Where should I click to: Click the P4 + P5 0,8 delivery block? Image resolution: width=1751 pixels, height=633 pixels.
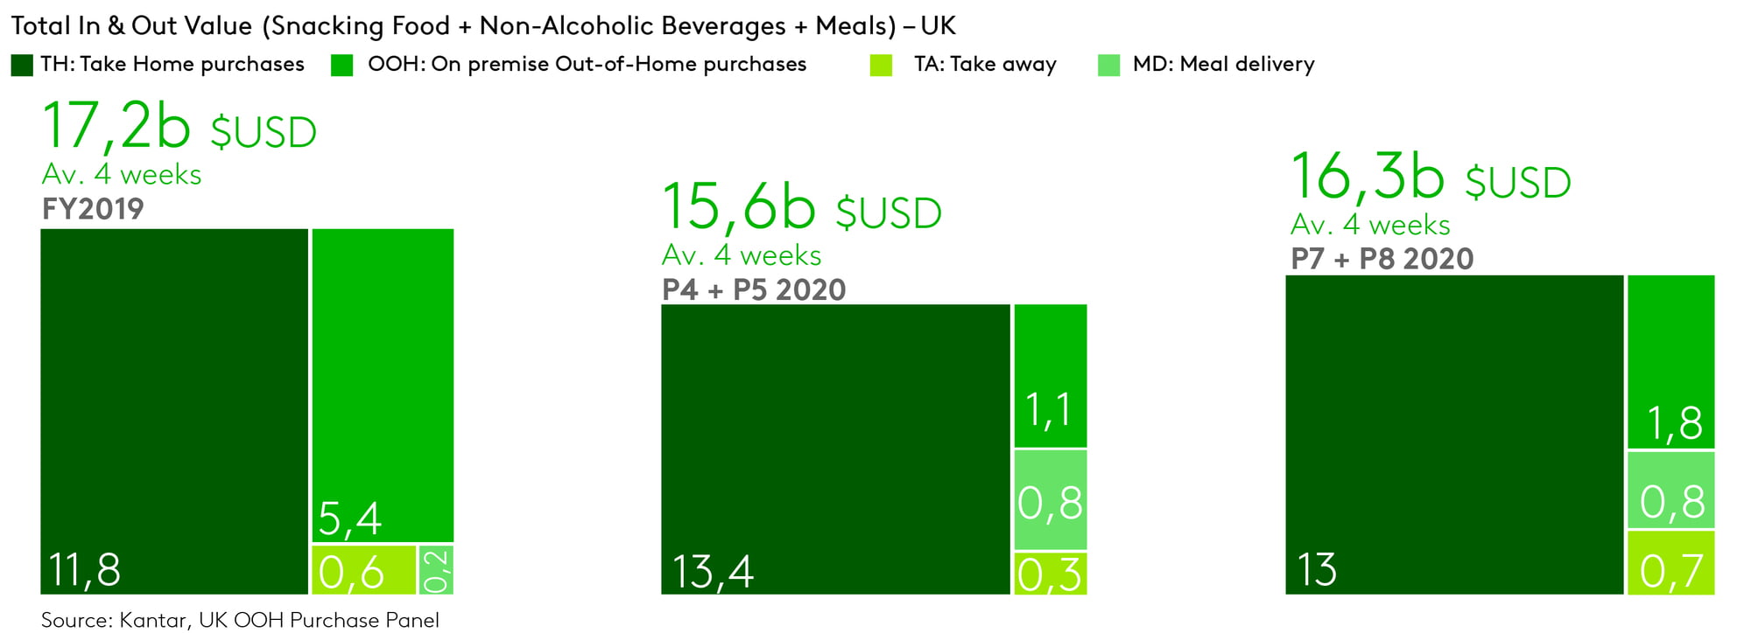pyautogui.click(x=1051, y=500)
